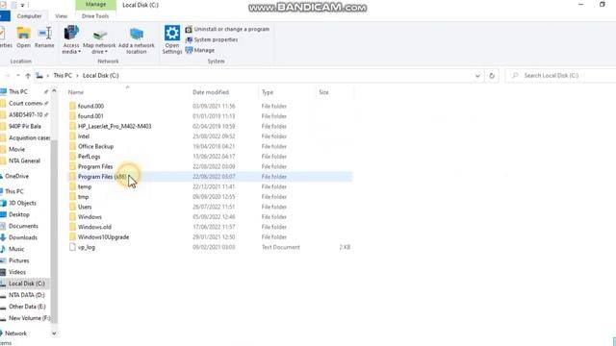Screen dimensions: 616x346
Task: Open Desktop in navigation pane
Action: click(x=19, y=214)
